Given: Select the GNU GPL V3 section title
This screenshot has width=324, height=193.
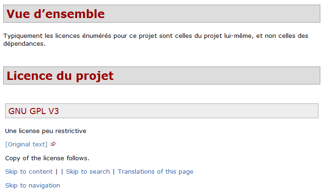Looking at the screenshot, I should pos(34,111).
